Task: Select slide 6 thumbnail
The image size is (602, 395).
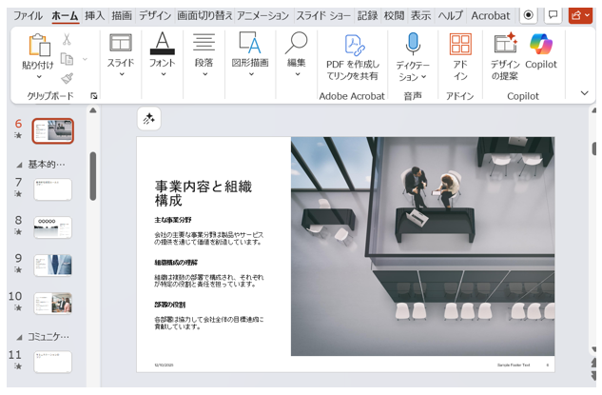Action: click(x=53, y=131)
